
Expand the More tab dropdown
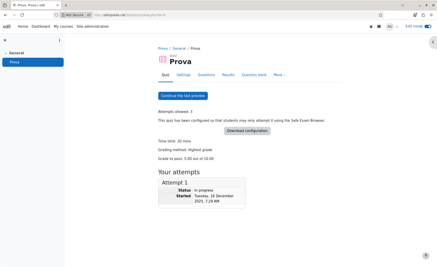279,75
